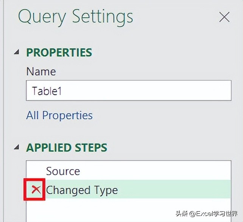This screenshot has width=243, height=222.
Task: Click the PROPERTIES section heading
Action: coord(59,52)
